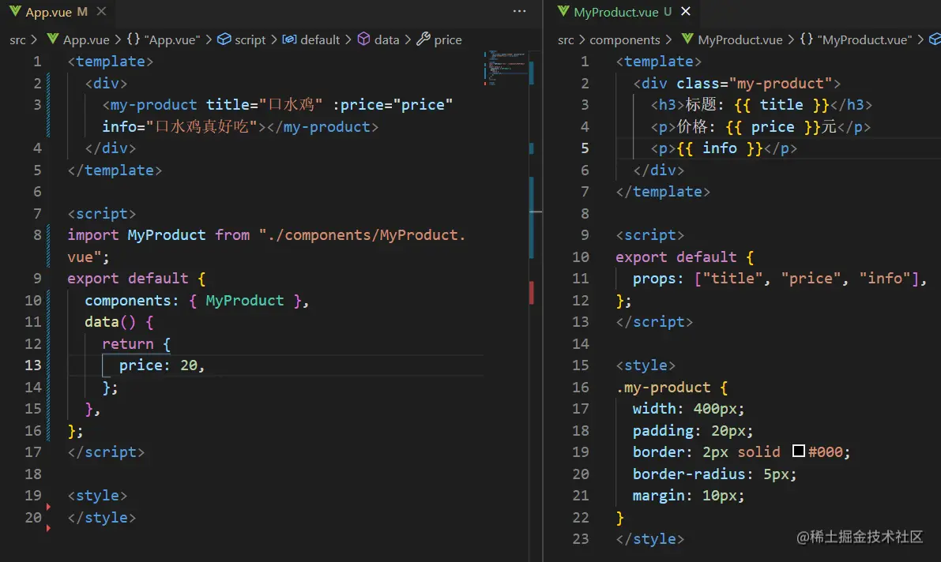
Task: Click the "MyProduct.vue" object breadcrumb
Action: [x=864, y=39]
